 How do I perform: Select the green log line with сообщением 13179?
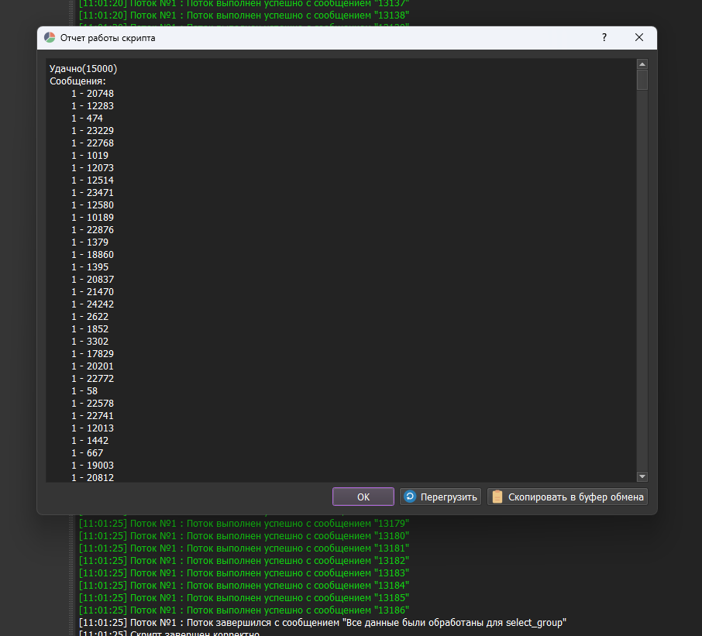[x=243, y=523]
